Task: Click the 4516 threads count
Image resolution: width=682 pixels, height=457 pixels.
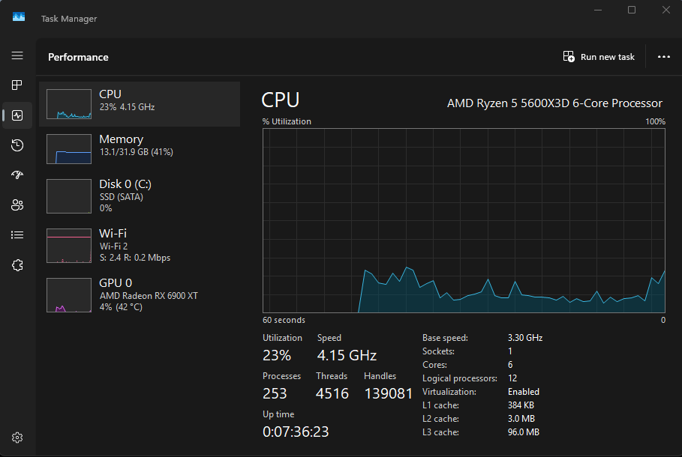Action: point(332,393)
